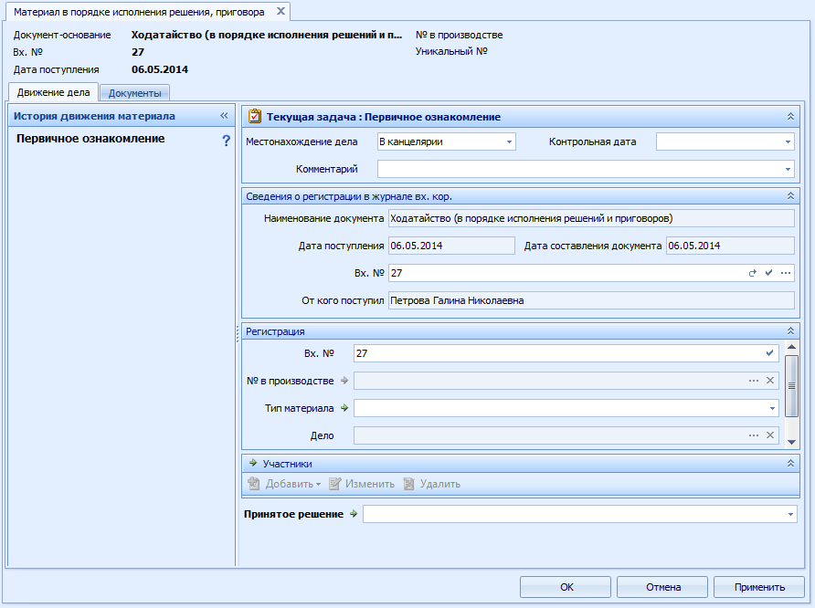The height and width of the screenshot is (608, 815).
Task: Select the Движение дела tab
Action: (54, 92)
